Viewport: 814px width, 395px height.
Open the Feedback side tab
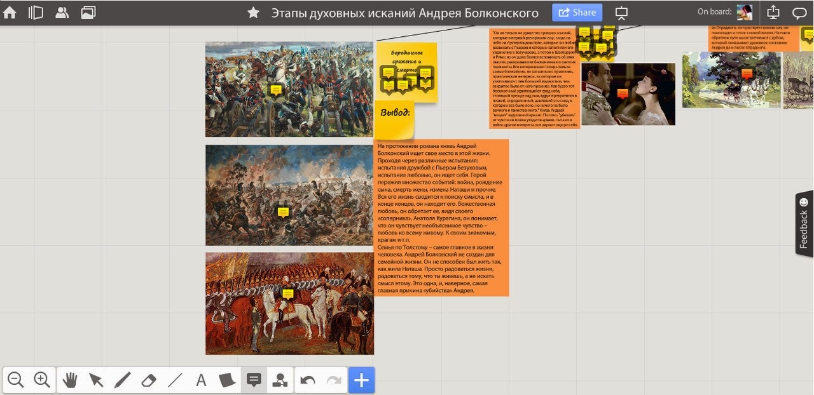point(804,224)
